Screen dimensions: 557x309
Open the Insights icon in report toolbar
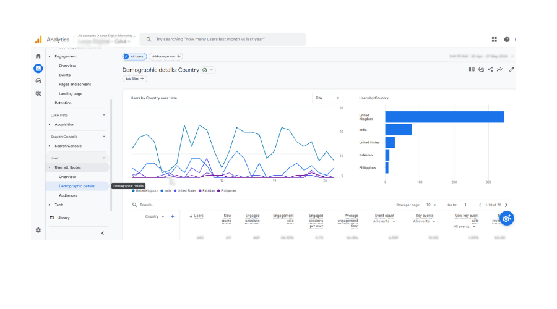click(x=481, y=70)
